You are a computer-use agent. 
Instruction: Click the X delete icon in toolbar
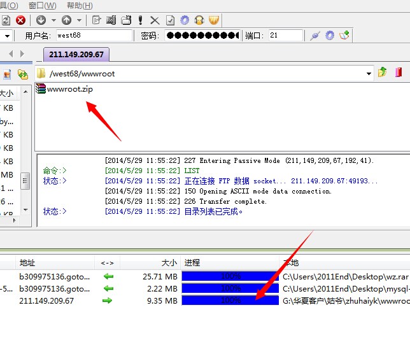[155, 20]
